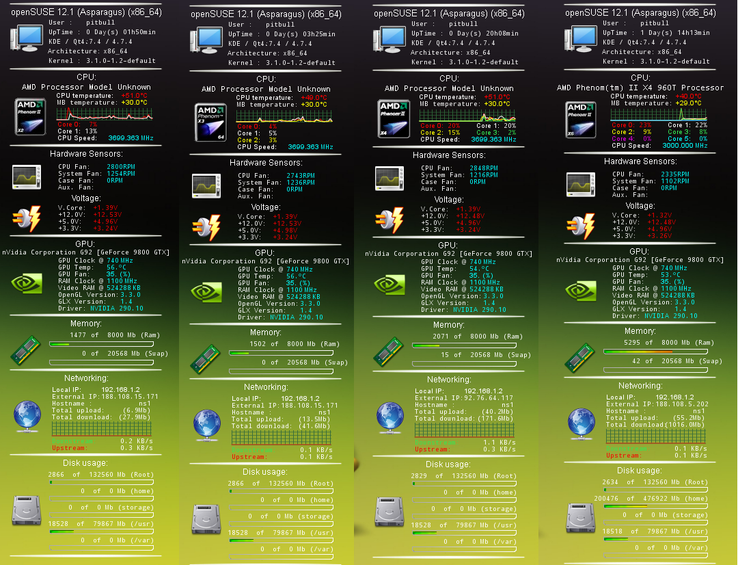Click network traffic graph above Downstream 1.1 KB/s
Image resolution: width=738 pixels, height=565 pixels.
(x=465, y=431)
